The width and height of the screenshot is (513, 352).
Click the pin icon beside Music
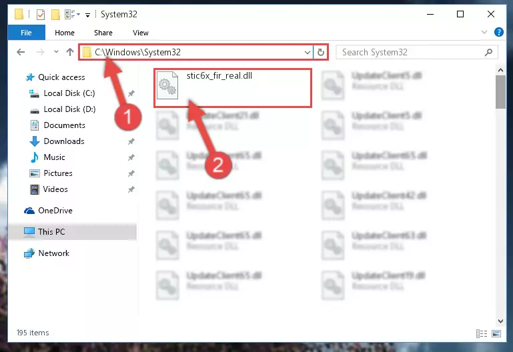pyautogui.click(x=131, y=157)
